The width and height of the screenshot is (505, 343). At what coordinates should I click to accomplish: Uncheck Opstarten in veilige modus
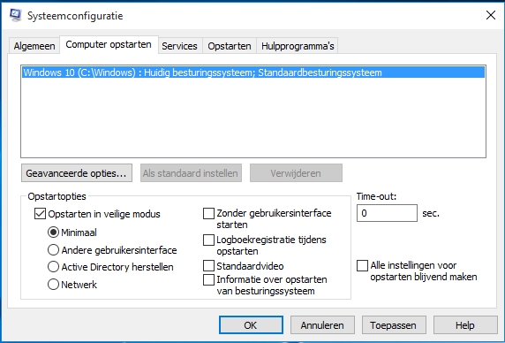pos(40,214)
